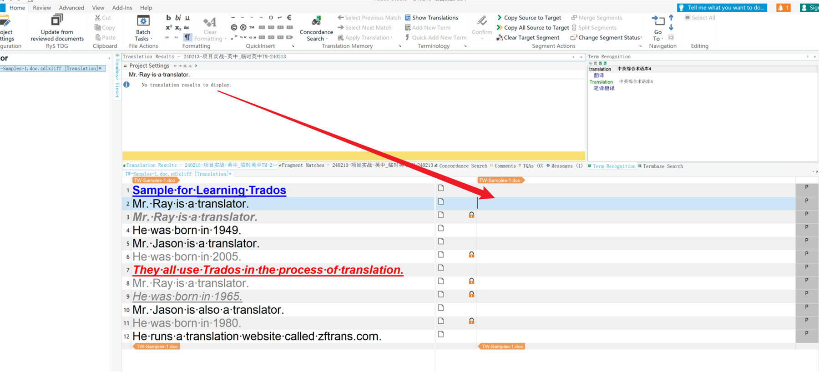Open the Home ribbon tab
The height and width of the screenshot is (372, 819).
pyautogui.click(x=17, y=8)
